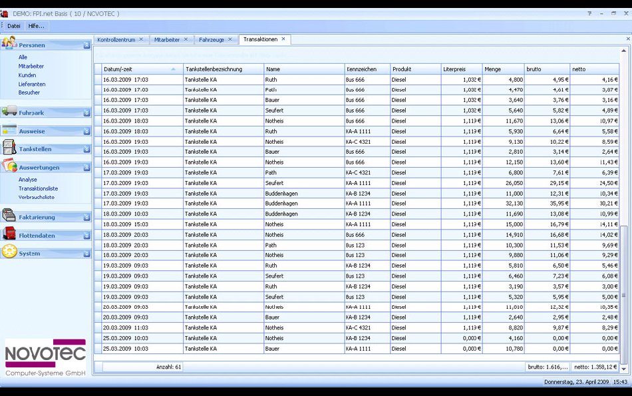This screenshot has height=396, width=632.
Task: Click the System star icon
Action: click(9, 253)
